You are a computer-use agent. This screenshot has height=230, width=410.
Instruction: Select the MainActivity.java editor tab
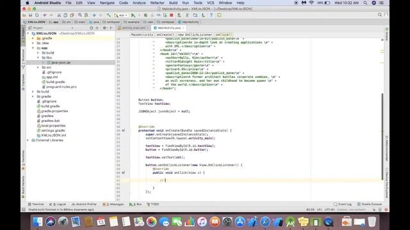169,28
